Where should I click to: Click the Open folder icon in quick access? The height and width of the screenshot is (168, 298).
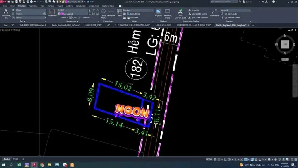tap(12, 2)
